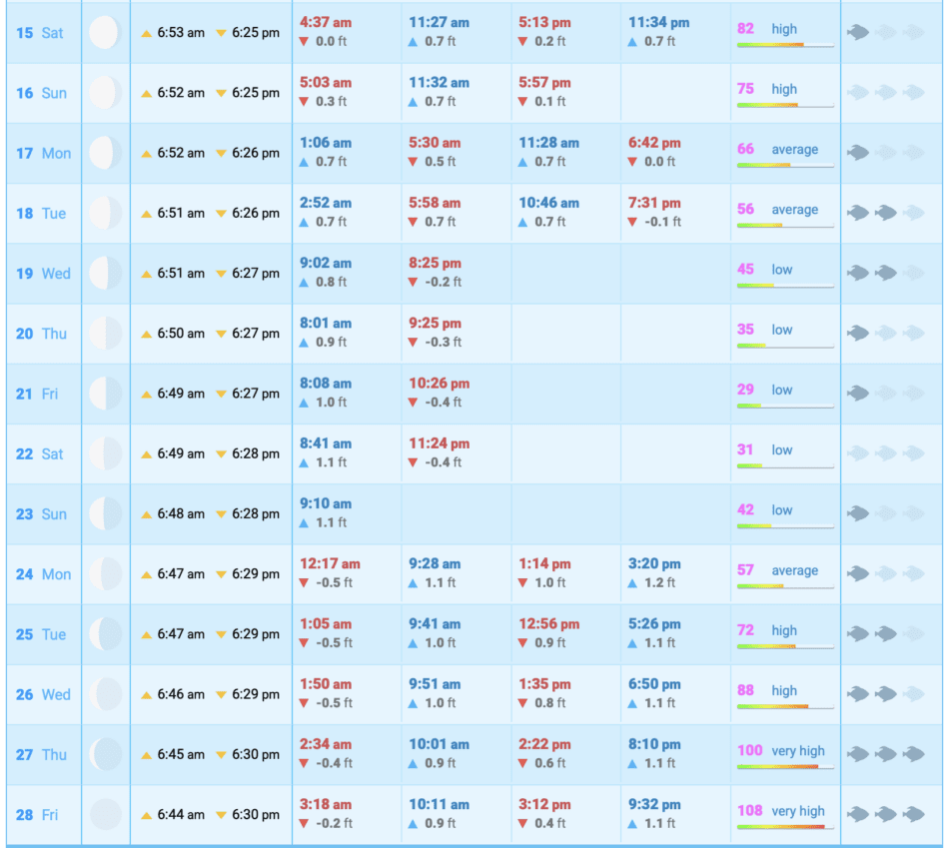The height and width of the screenshot is (848, 949).
Task: Click the half-moon icon for Wednesday 19
Action: (x=105, y=274)
